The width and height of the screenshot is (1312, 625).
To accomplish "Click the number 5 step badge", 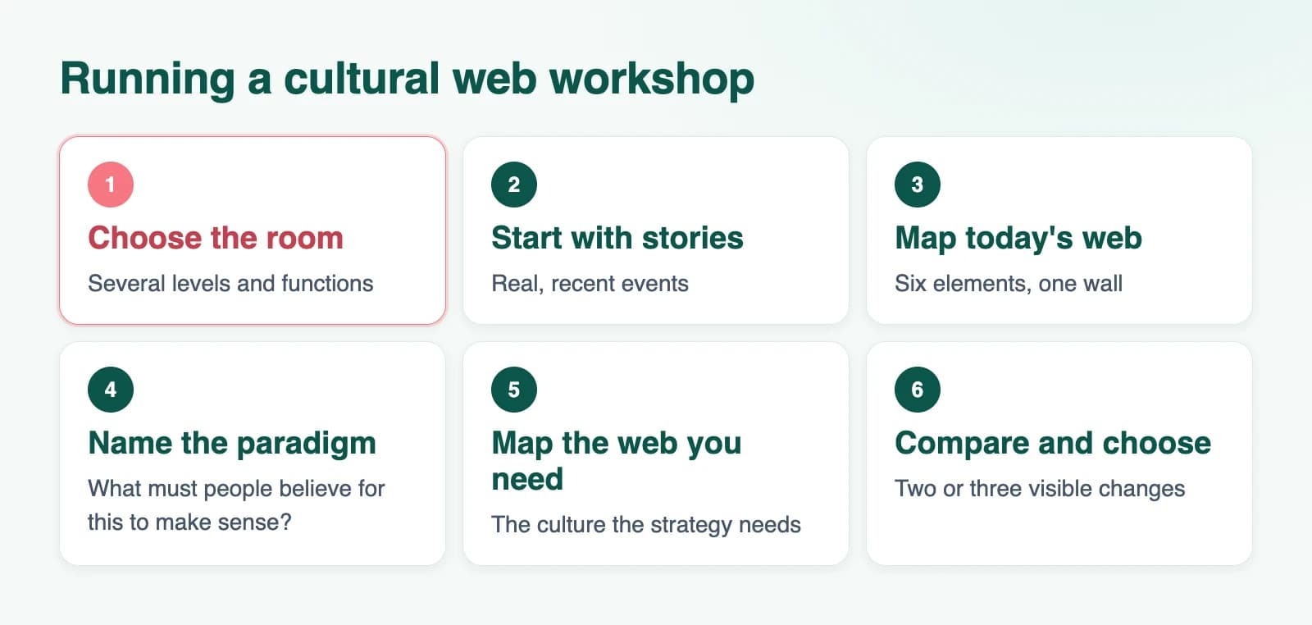I will [x=514, y=390].
